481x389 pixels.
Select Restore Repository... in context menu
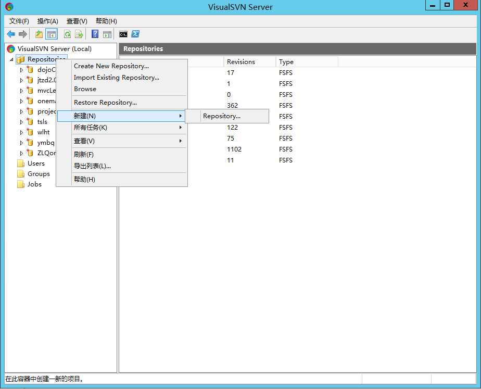(x=122, y=103)
